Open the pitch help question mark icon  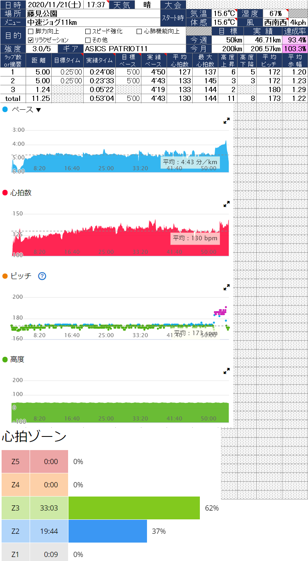(x=42, y=276)
